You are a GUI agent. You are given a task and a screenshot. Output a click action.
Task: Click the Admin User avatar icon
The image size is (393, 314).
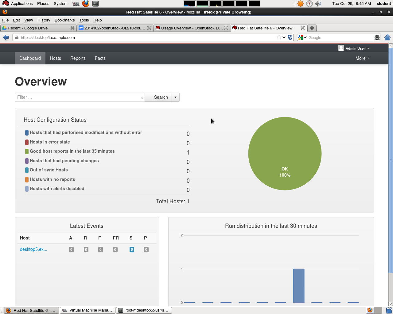(341, 48)
